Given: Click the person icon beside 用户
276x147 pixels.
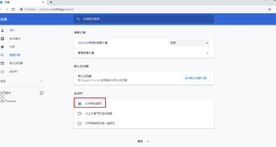Looking at the screenshot, I should 3,30.
